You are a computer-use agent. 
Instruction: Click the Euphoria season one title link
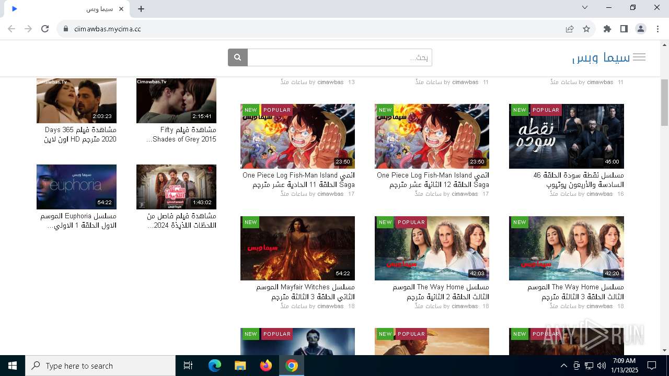(78, 220)
